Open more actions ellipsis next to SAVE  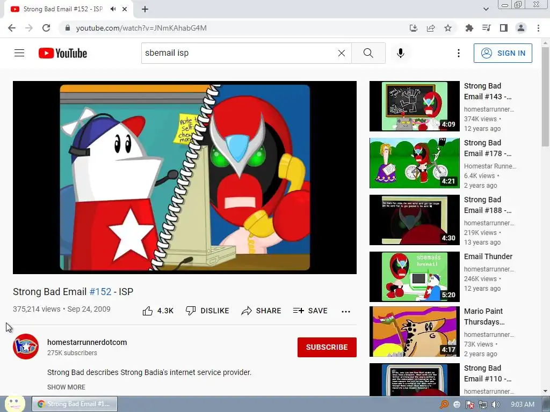[346, 312]
